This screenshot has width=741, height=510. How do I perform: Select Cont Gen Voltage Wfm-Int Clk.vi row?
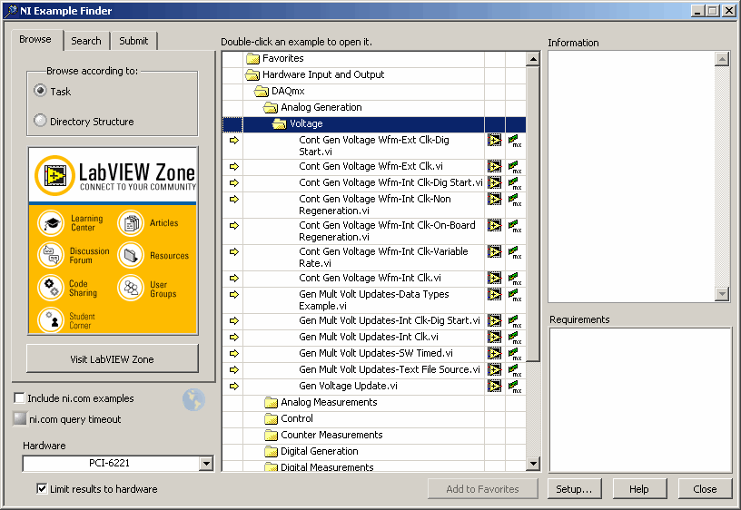pyautogui.click(x=374, y=278)
